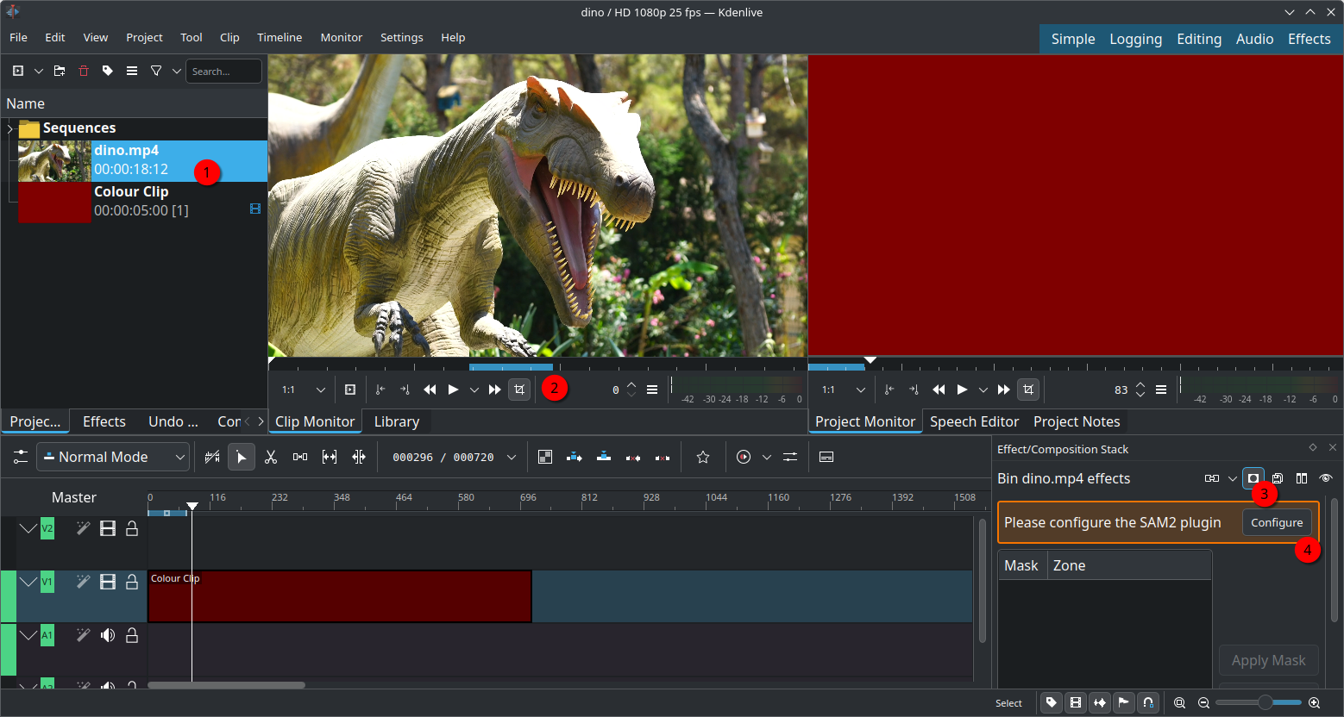This screenshot has width=1344, height=717.
Task: Select the Colour Clip on track V1
Action: tap(345, 596)
